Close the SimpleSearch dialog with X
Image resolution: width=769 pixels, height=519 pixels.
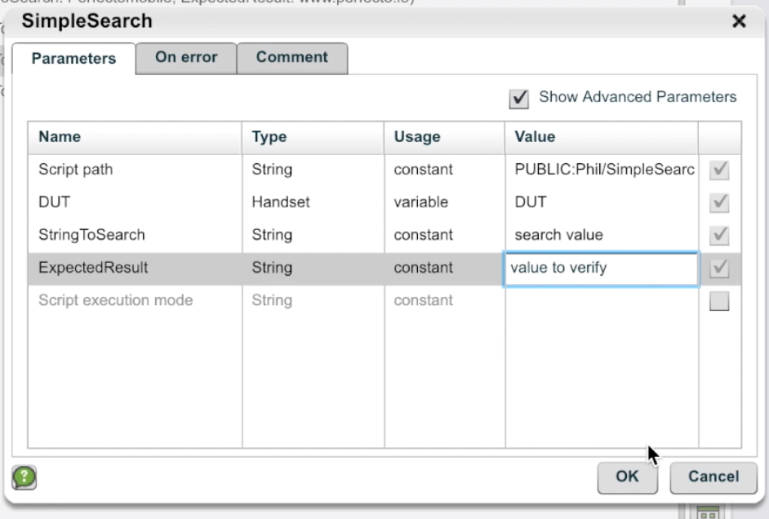pos(739,22)
